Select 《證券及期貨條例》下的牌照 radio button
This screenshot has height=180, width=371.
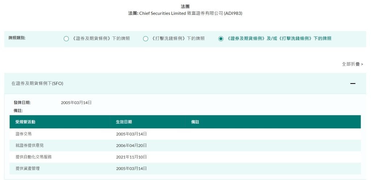click(x=66, y=39)
